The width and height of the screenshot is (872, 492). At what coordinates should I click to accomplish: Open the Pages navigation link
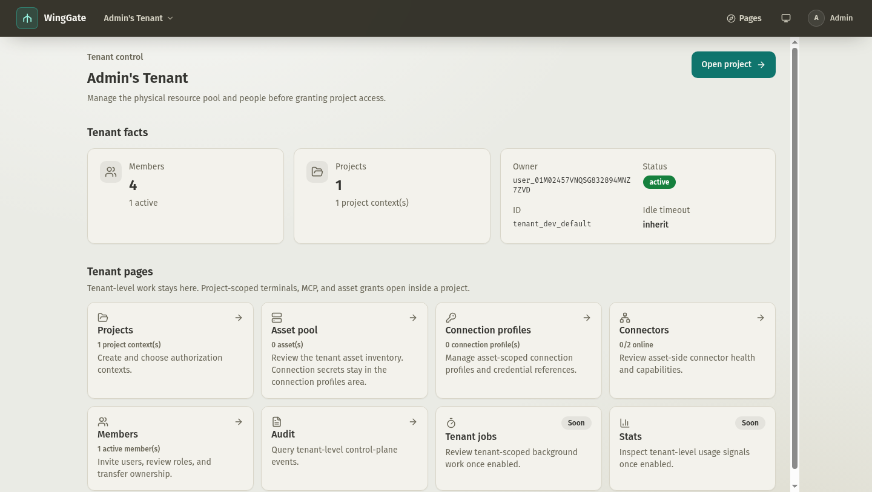point(744,18)
